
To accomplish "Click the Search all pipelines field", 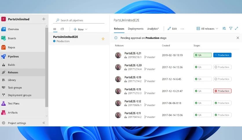I will click(79, 20).
